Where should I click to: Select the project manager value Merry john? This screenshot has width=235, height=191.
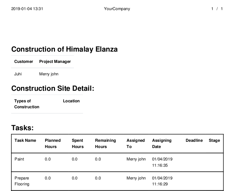49,74
